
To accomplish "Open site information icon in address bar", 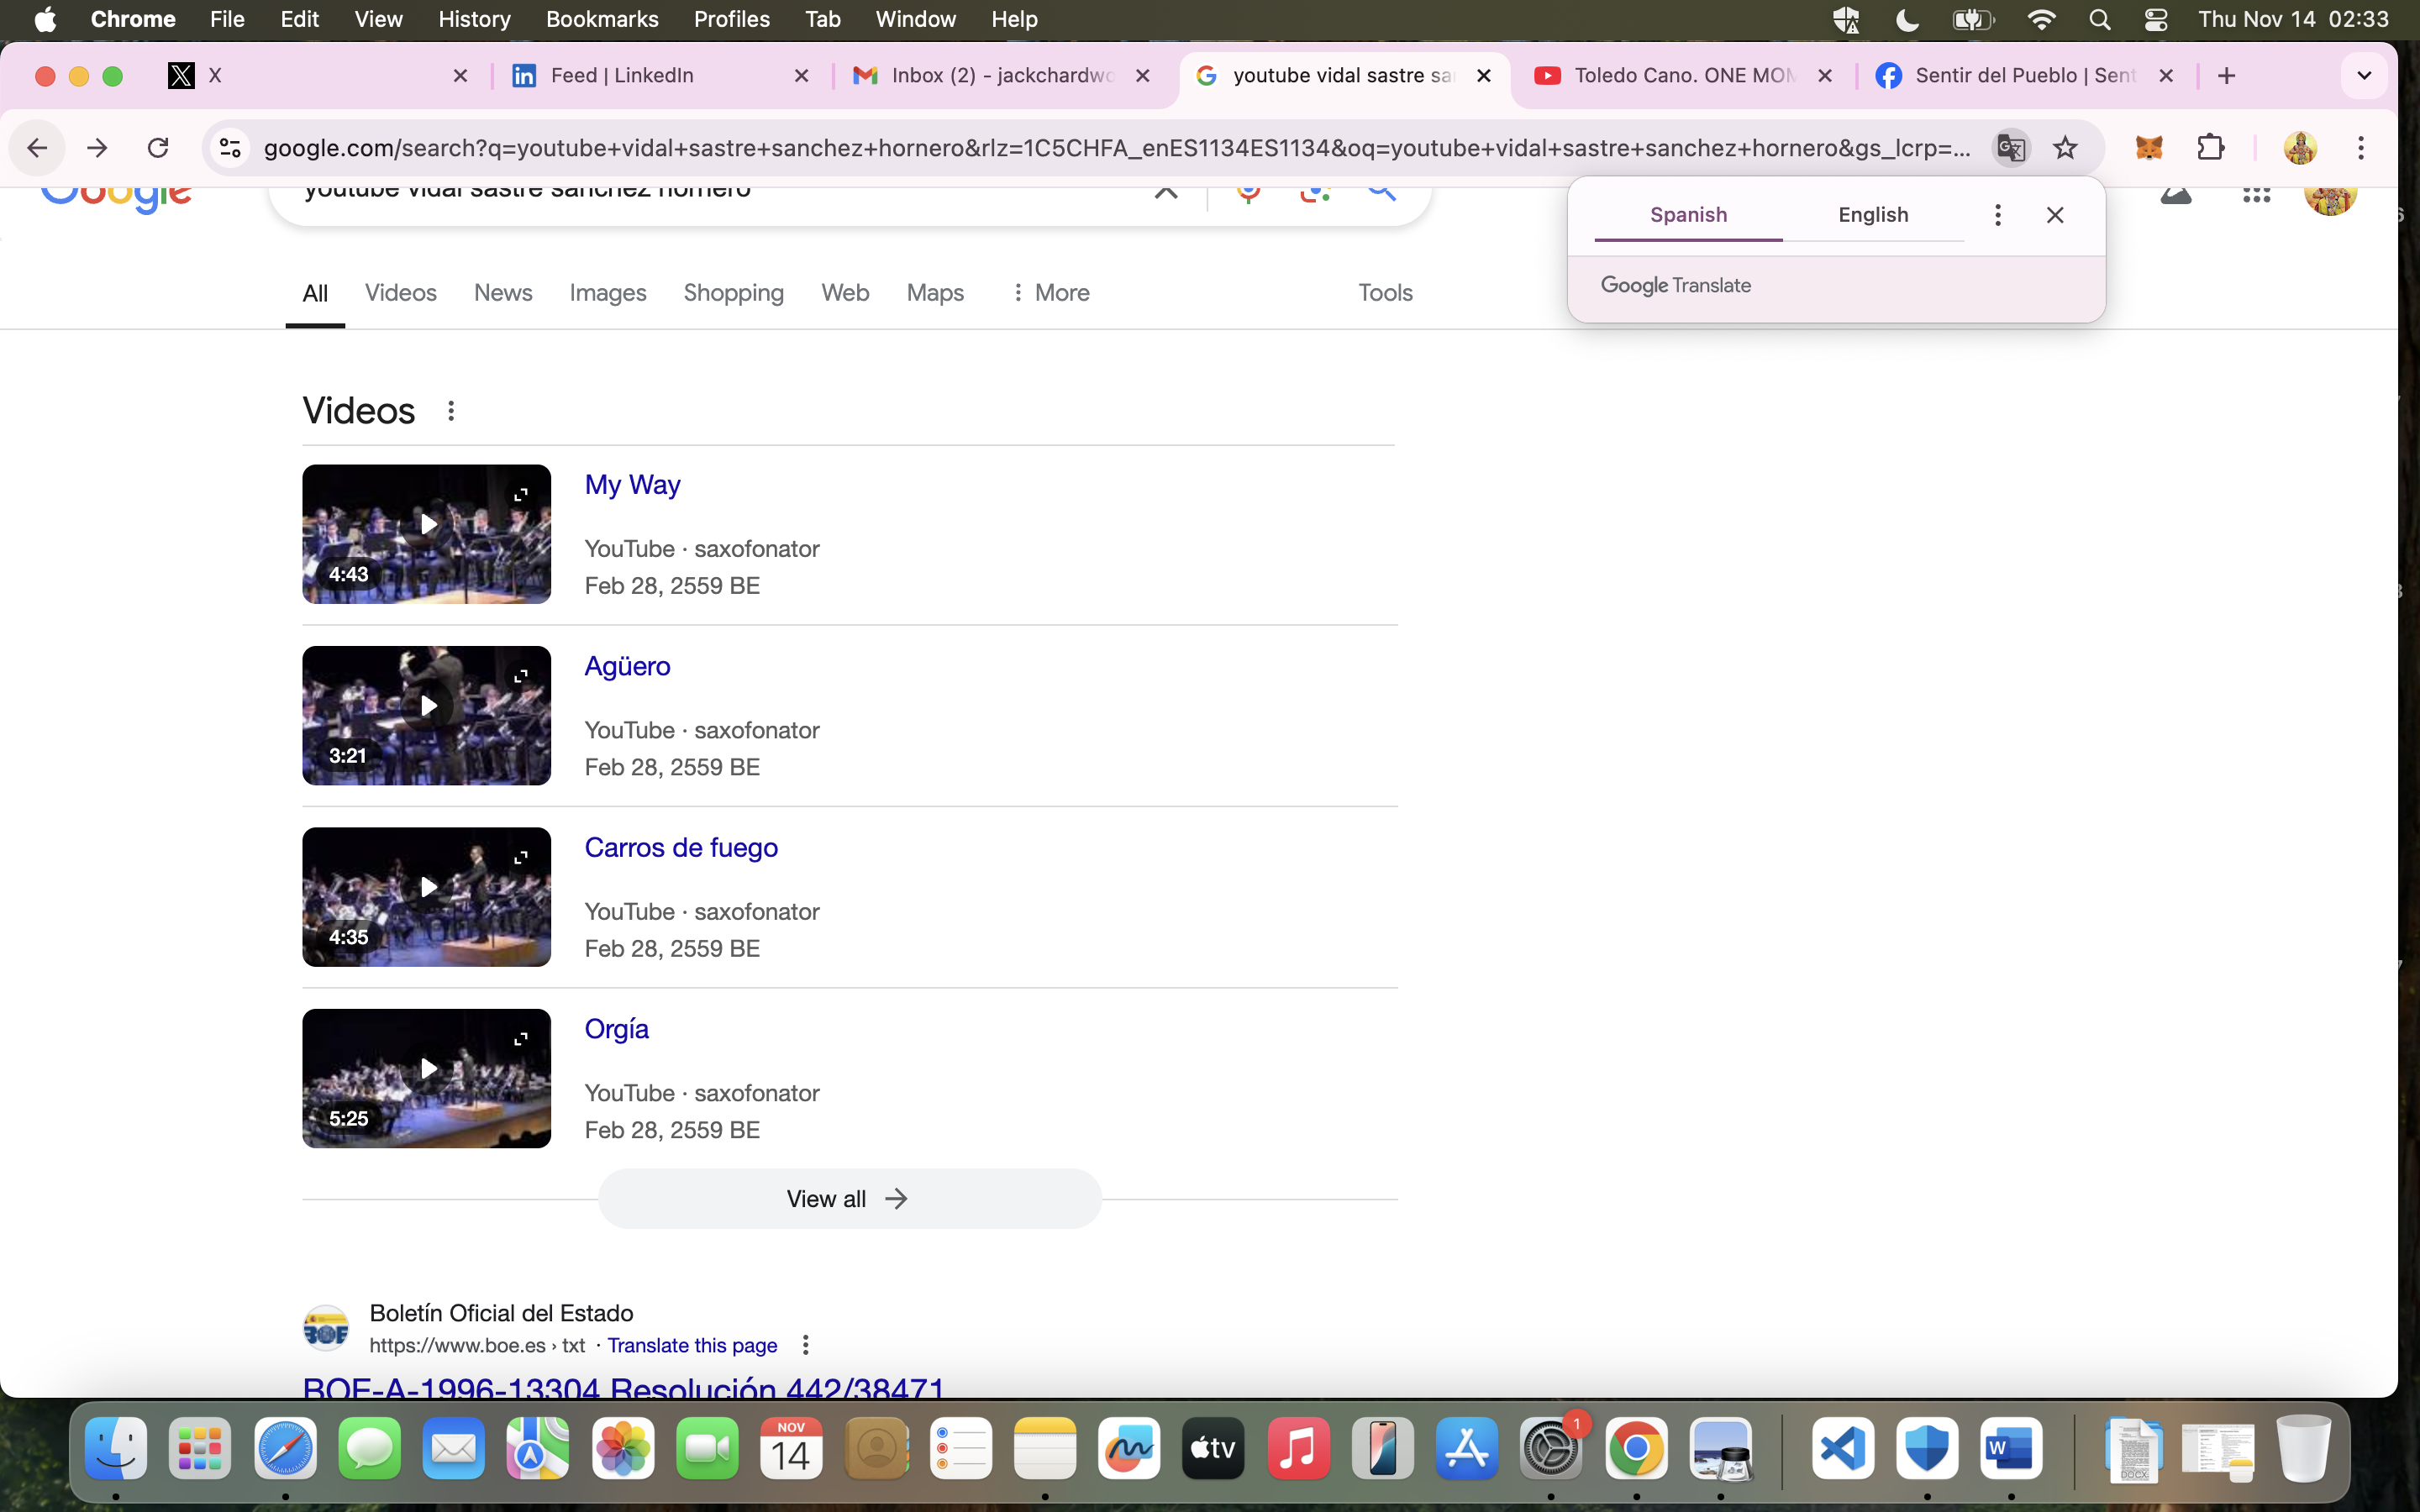I will pyautogui.click(x=230, y=148).
